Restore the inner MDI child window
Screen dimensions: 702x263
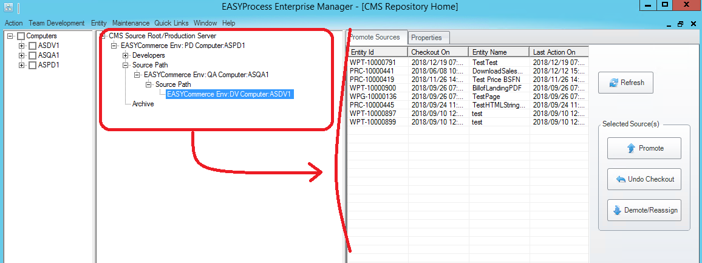click(x=681, y=24)
